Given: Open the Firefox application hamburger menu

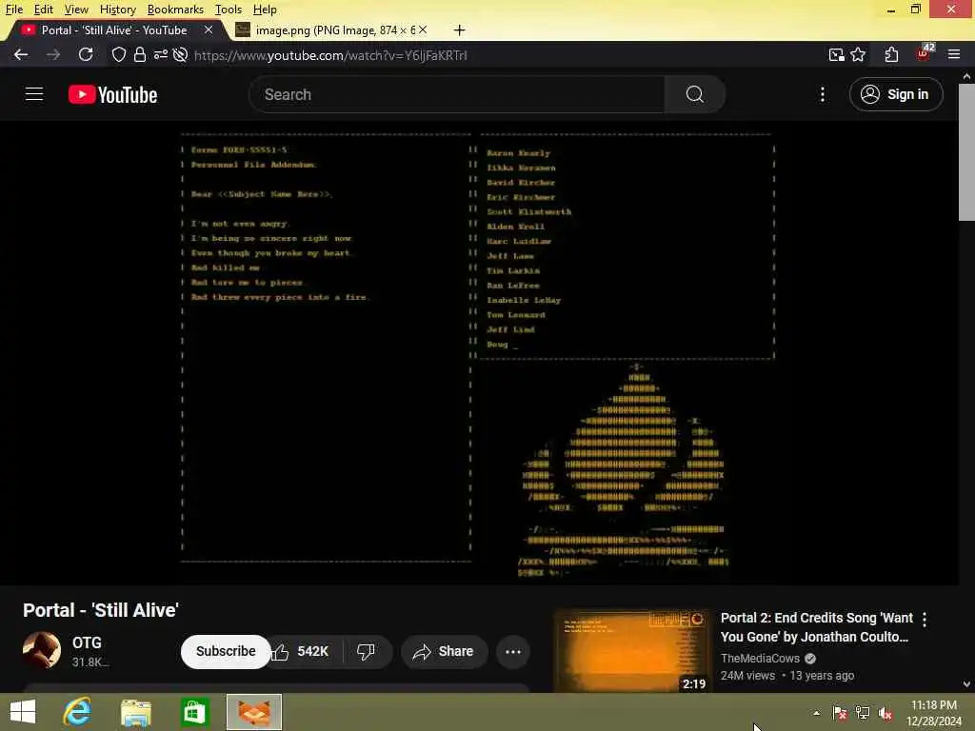Looking at the screenshot, I should tap(954, 54).
